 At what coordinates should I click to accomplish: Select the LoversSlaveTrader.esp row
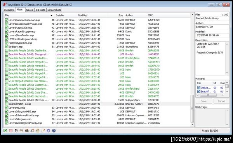[x=97, y=35]
